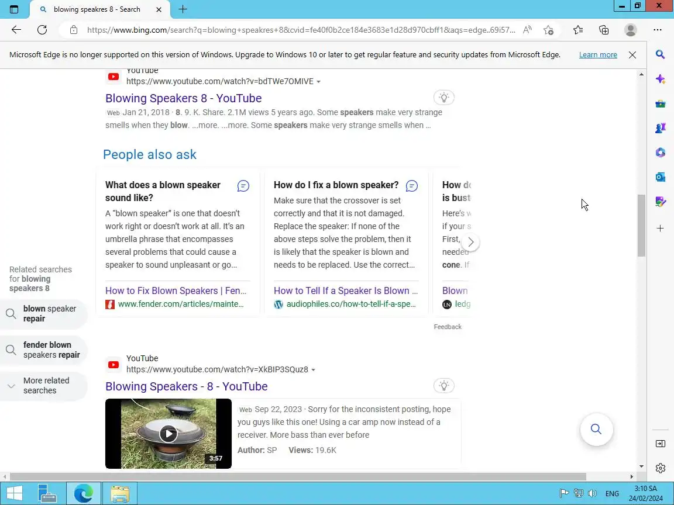Click floating search magnifier button
This screenshot has height=505, width=674.
[x=596, y=429]
